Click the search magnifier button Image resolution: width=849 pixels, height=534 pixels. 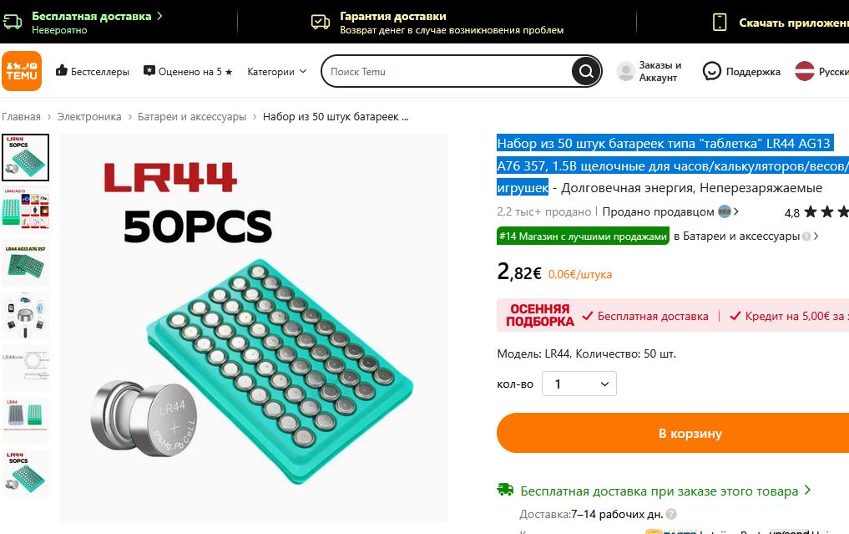pyautogui.click(x=586, y=71)
